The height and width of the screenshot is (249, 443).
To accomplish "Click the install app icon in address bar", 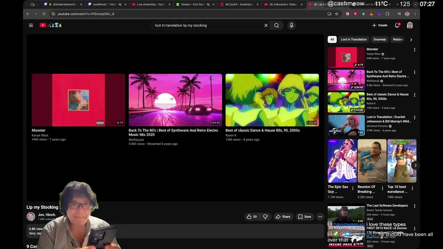I will point(329,14).
